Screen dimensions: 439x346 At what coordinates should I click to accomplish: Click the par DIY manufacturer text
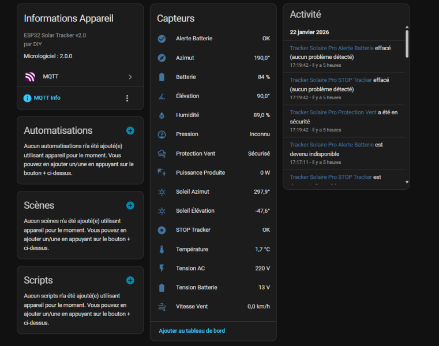tap(33, 44)
